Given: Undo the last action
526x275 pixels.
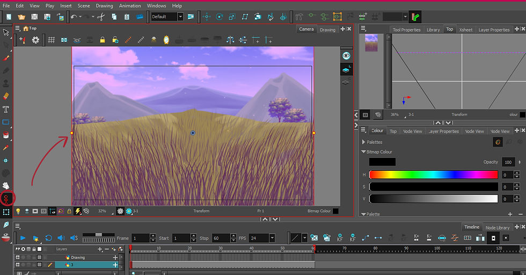Looking at the screenshot, I should click(x=74, y=17).
